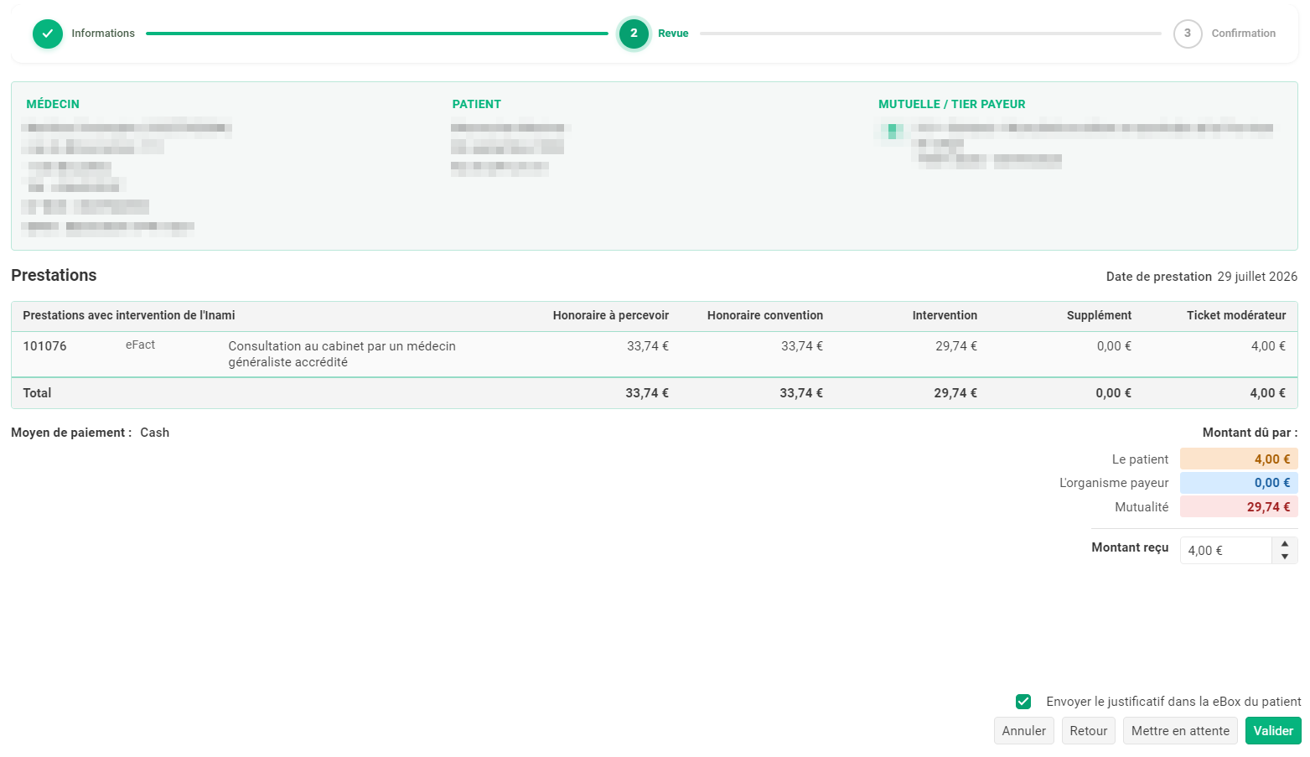Click the Mutualité label
Screen dimensions: 1310x757
pyautogui.click(x=1142, y=507)
